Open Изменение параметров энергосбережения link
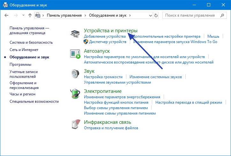Screen dimensions: 231x156 coord(122,97)
